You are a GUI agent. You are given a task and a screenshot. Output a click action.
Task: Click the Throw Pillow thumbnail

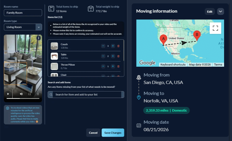[54, 66]
